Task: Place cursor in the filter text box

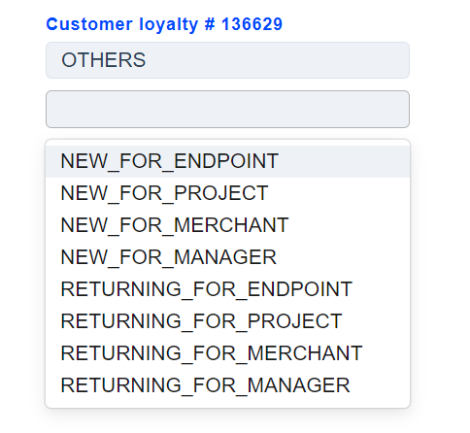Action: pyautogui.click(x=227, y=109)
